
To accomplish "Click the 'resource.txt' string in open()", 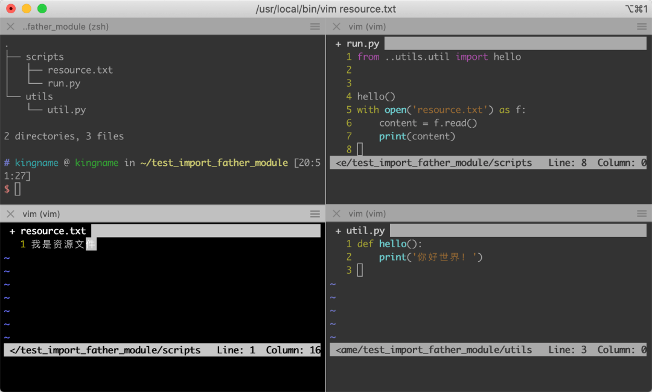I will point(450,110).
